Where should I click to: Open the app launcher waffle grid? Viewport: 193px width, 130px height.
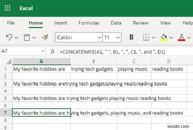[7, 8]
